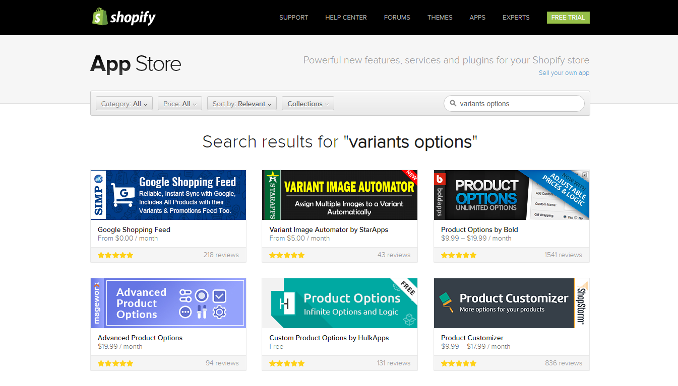The width and height of the screenshot is (678, 386).
Task: Click the $9.99 – $17.99 / month price
Action: [x=476, y=347]
